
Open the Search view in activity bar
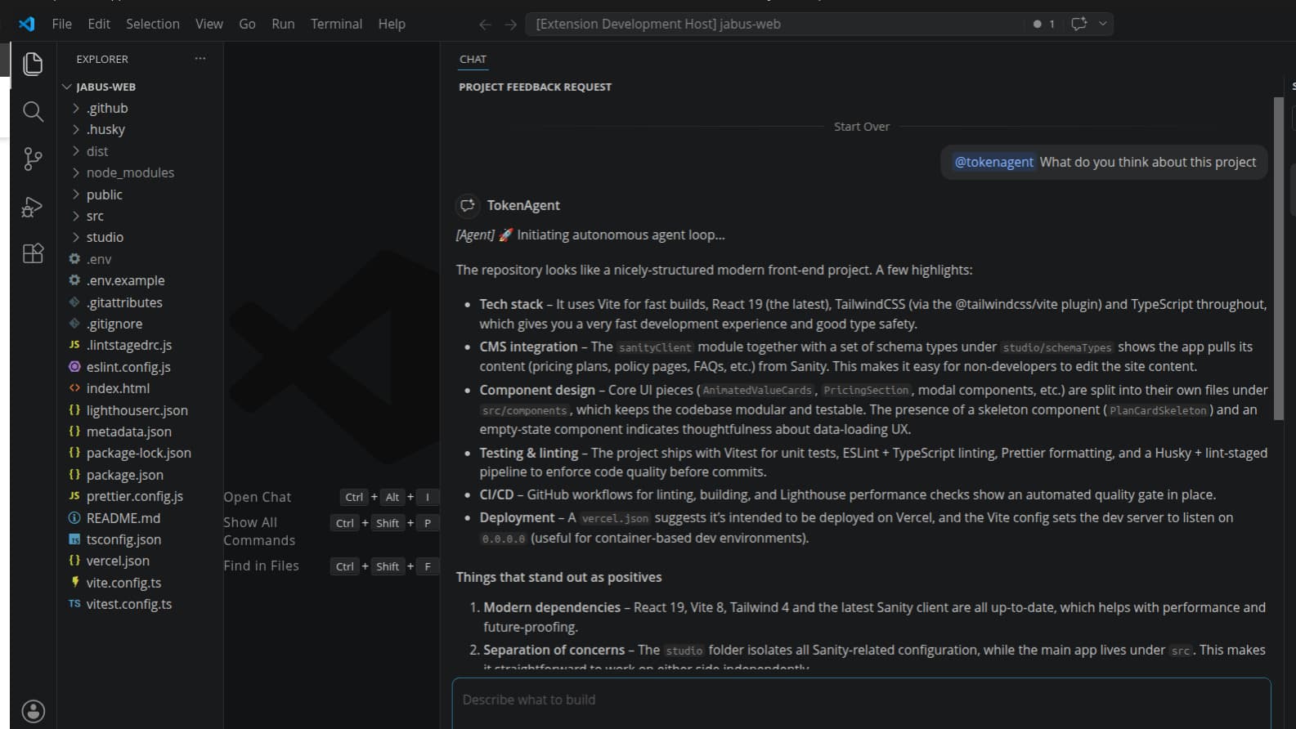click(33, 111)
